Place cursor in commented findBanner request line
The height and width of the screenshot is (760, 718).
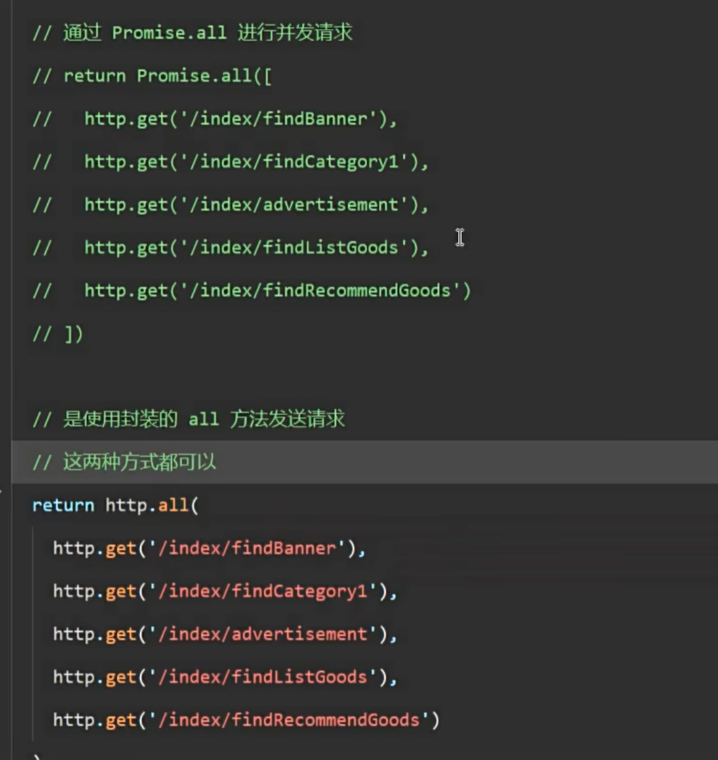coord(240,119)
